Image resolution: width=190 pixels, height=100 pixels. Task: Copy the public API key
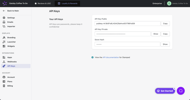165,24
